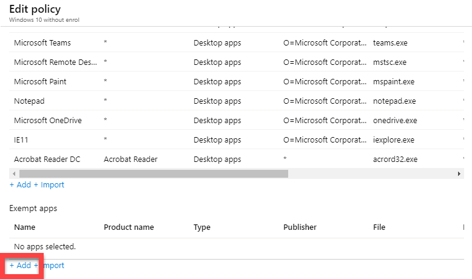Click Add link above Exempt apps heading

[21, 185]
